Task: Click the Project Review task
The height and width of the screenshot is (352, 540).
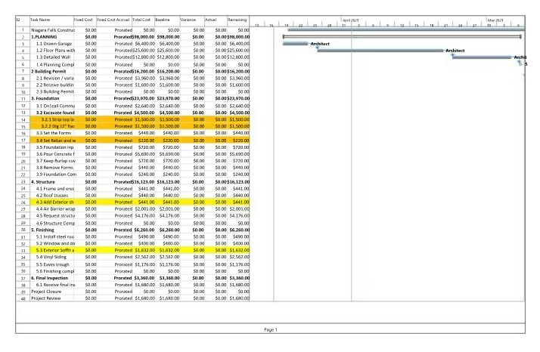Action: 46,298
